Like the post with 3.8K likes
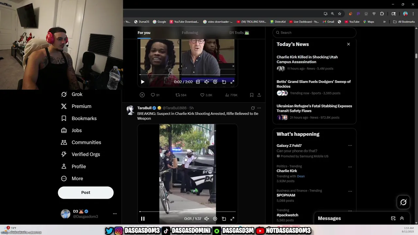The width and height of the screenshot is (418, 235). coord(206,95)
